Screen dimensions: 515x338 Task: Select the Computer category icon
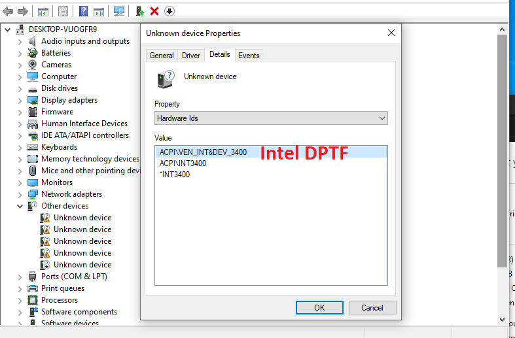tap(33, 76)
